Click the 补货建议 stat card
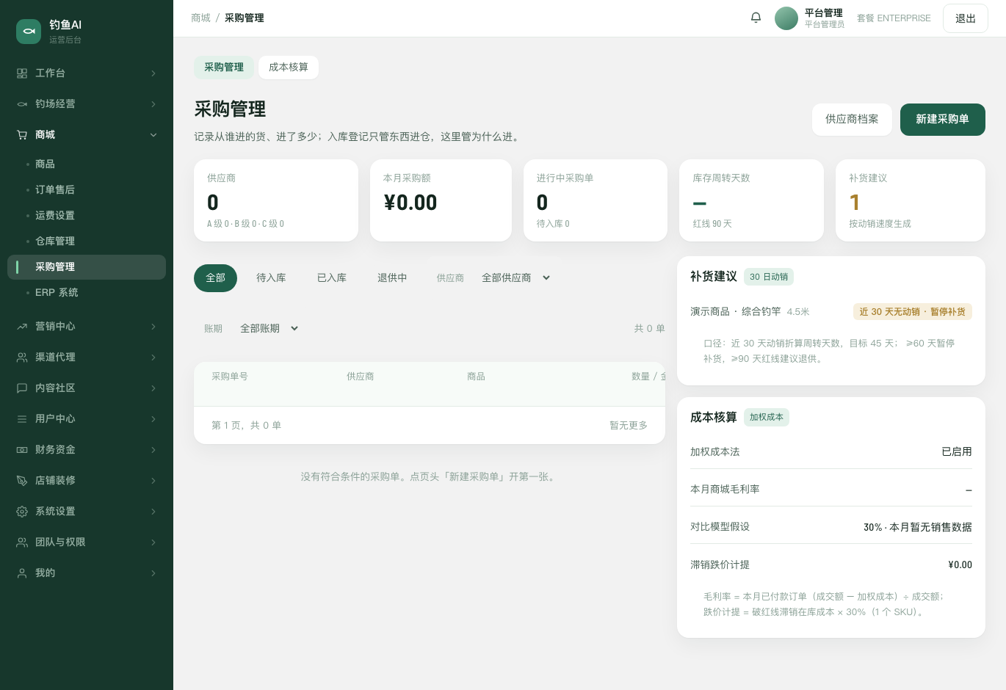The width and height of the screenshot is (1006, 690). coord(911,200)
